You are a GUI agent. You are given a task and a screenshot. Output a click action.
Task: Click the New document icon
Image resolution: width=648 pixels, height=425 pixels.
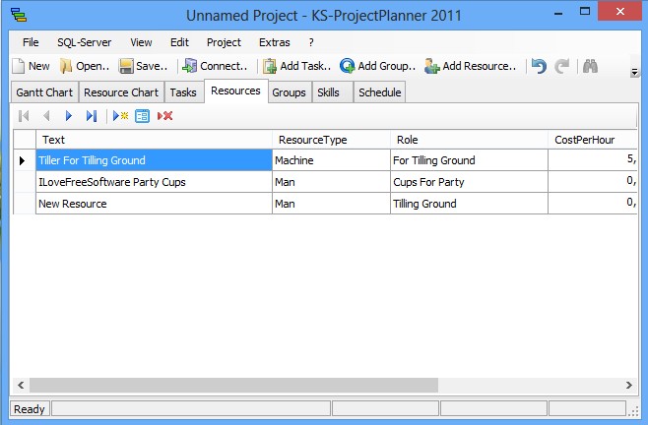pyautogui.click(x=19, y=66)
